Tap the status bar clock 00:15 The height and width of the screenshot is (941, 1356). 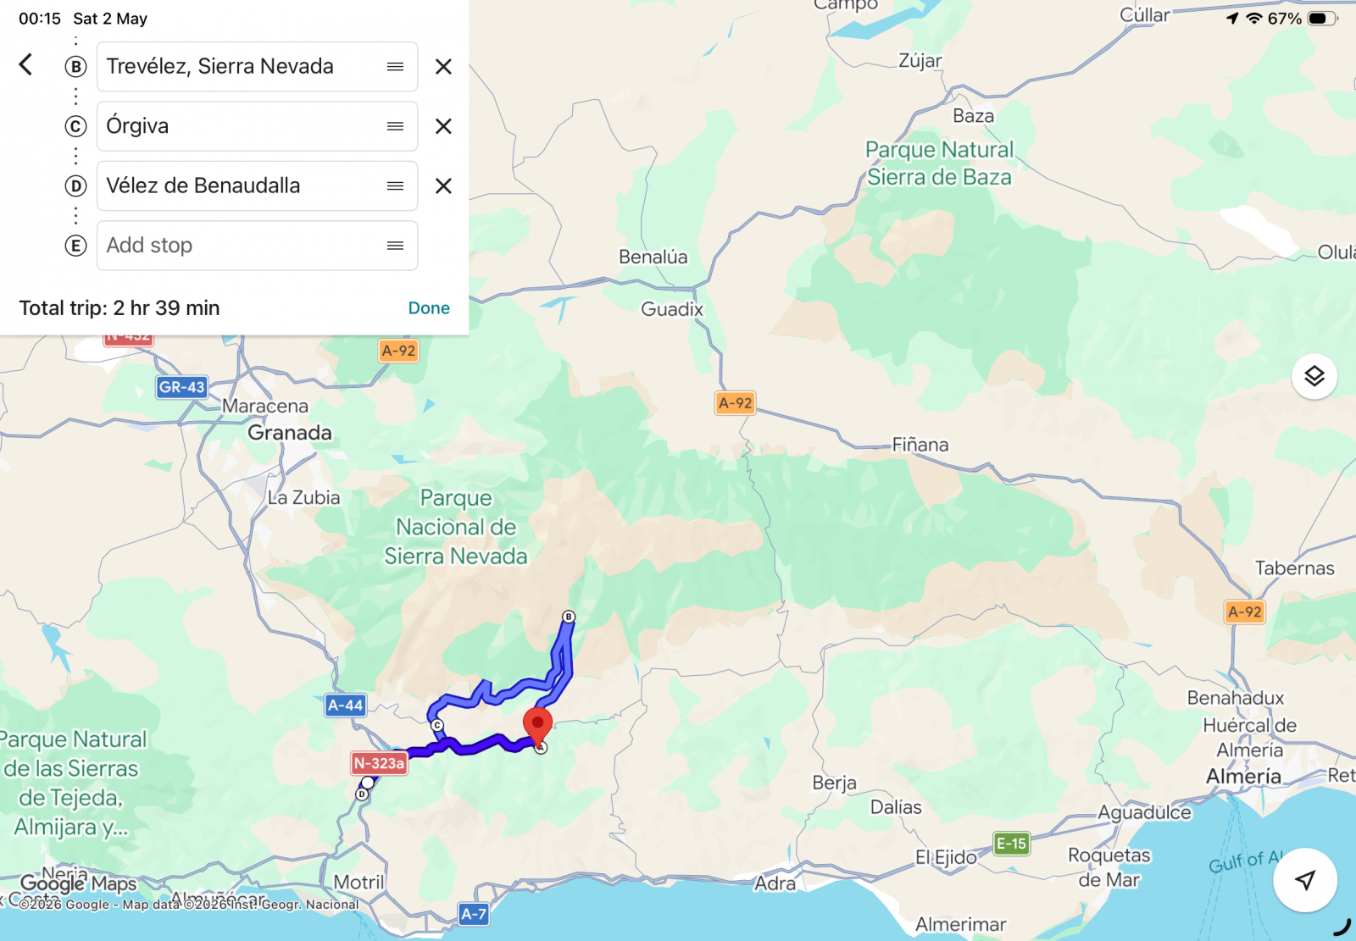point(40,19)
